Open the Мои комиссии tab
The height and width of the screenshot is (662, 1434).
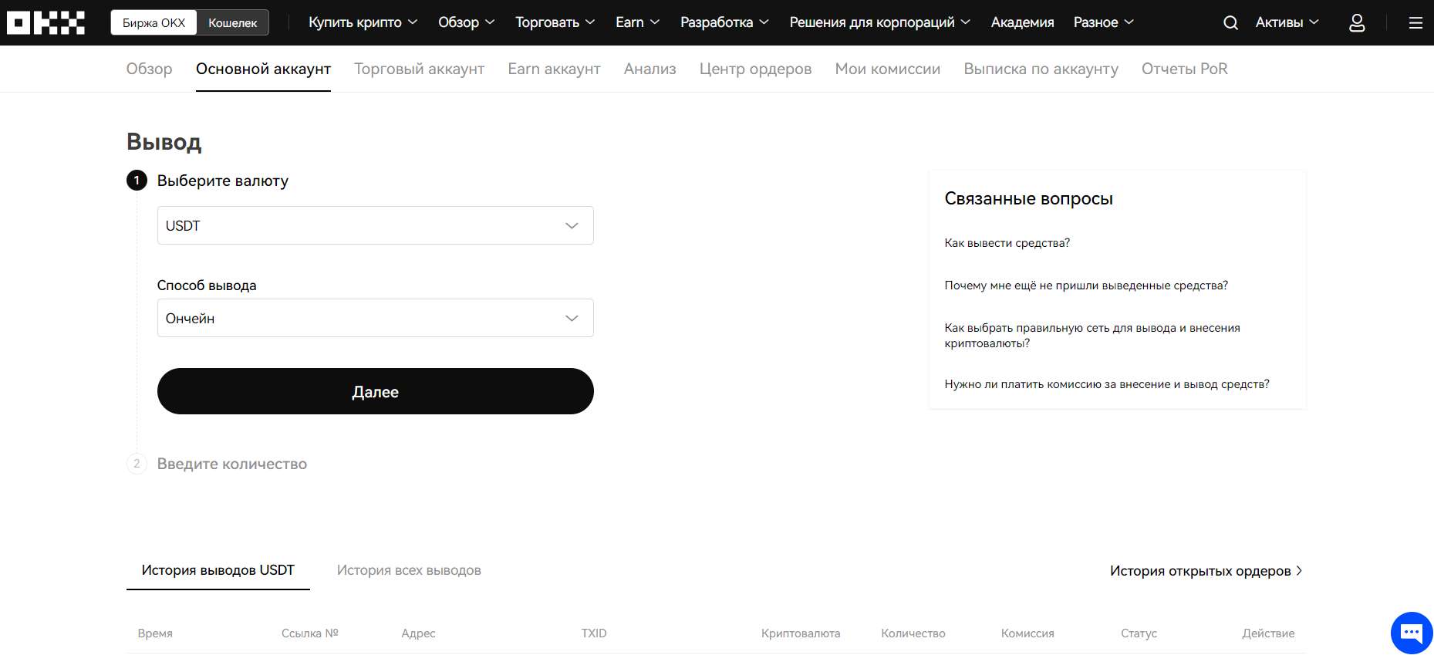887,69
